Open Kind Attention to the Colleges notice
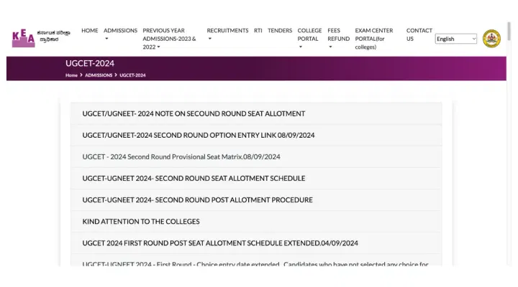The image size is (518, 287). point(141,221)
